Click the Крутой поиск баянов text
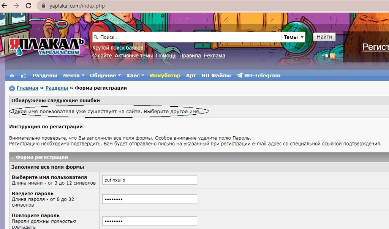Viewport: 389px width, 229px height. coord(118,47)
